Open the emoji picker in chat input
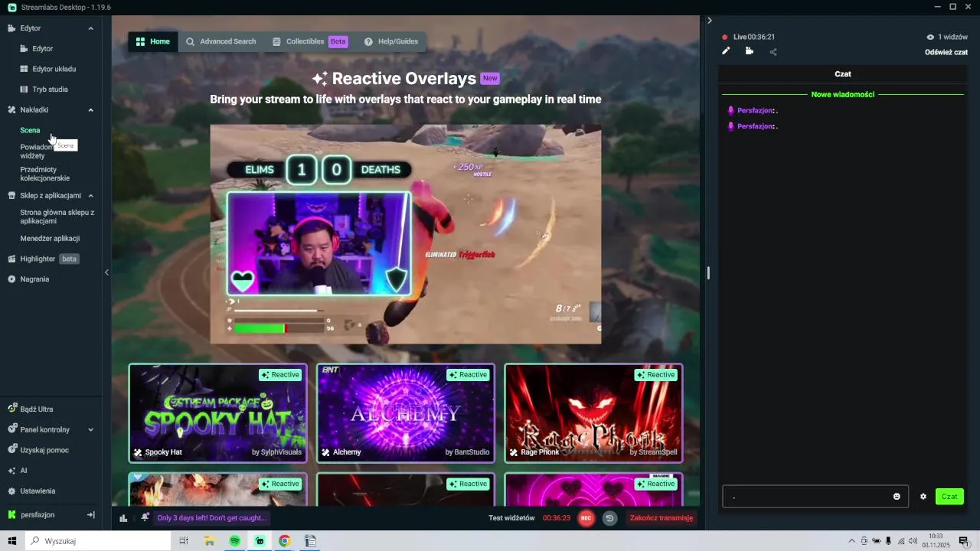Screen dimensions: 980x551 [x=897, y=497]
